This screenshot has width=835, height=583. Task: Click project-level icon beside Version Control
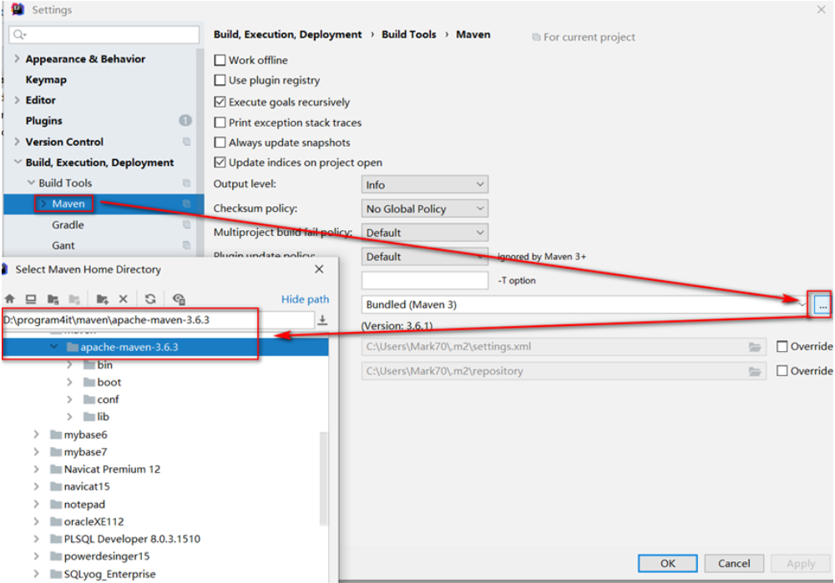186,142
